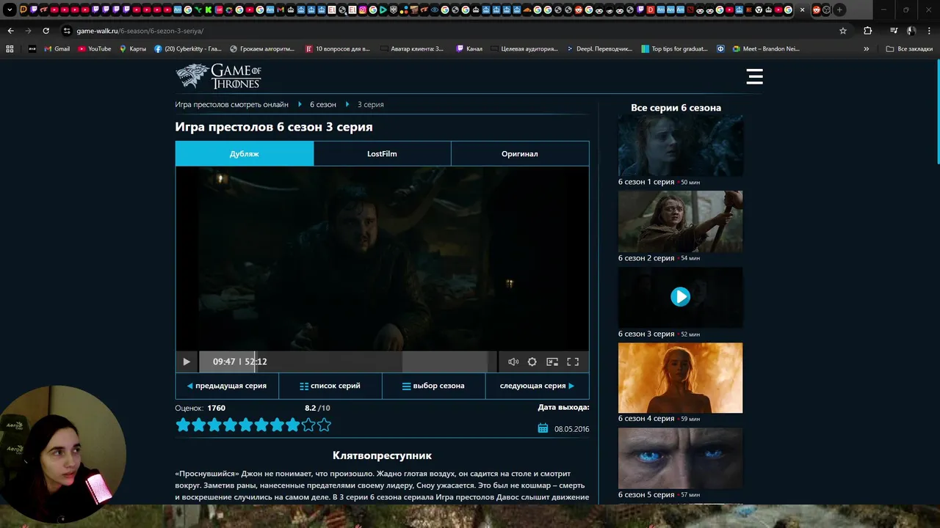This screenshot has width=940, height=528.
Task: Click the play icon on 6 сезон 3 серия
Action: tap(680, 296)
